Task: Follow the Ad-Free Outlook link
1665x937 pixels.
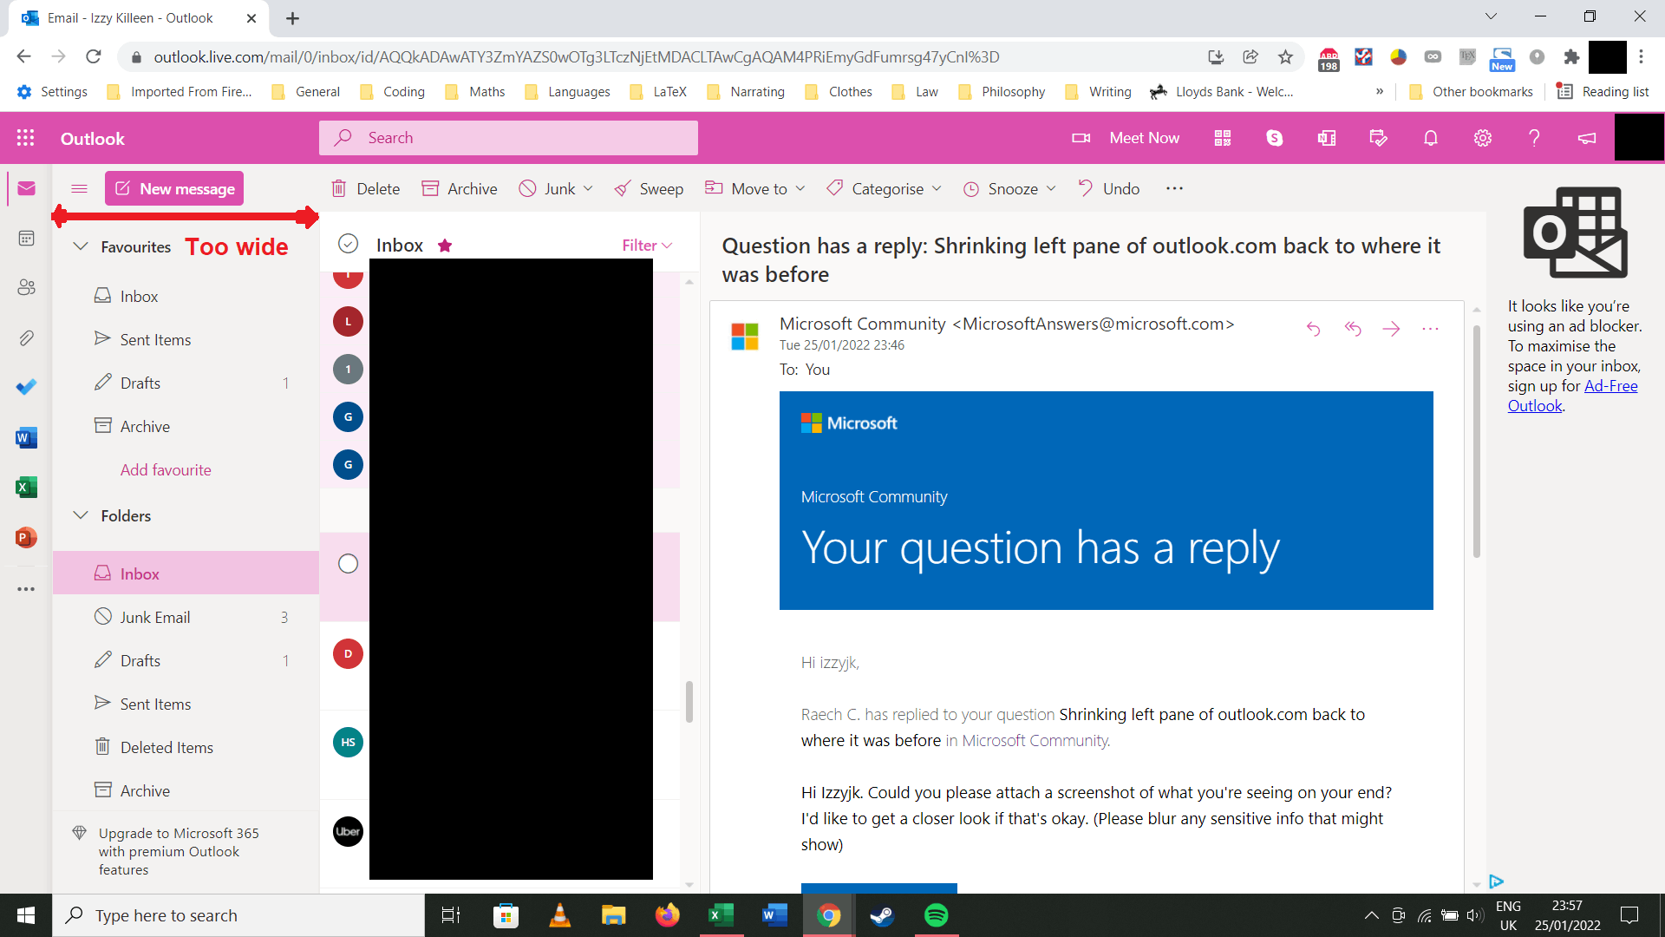Action: pyautogui.click(x=1609, y=386)
